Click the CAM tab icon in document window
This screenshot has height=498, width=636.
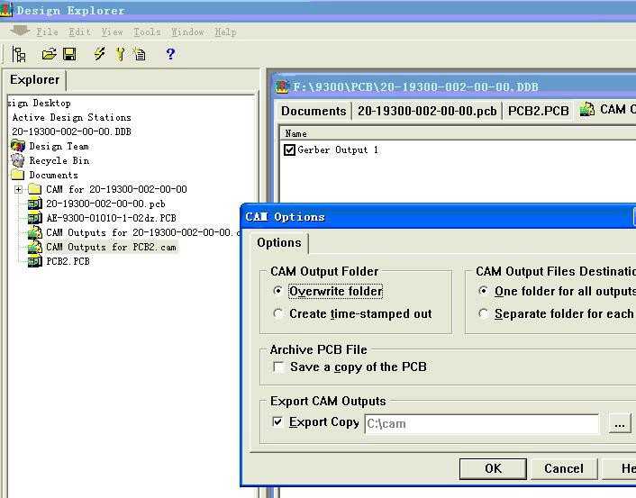[586, 109]
